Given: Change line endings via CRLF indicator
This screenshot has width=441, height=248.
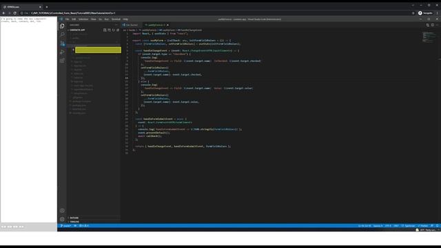Looking at the screenshot, I should (x=396, y=226).
